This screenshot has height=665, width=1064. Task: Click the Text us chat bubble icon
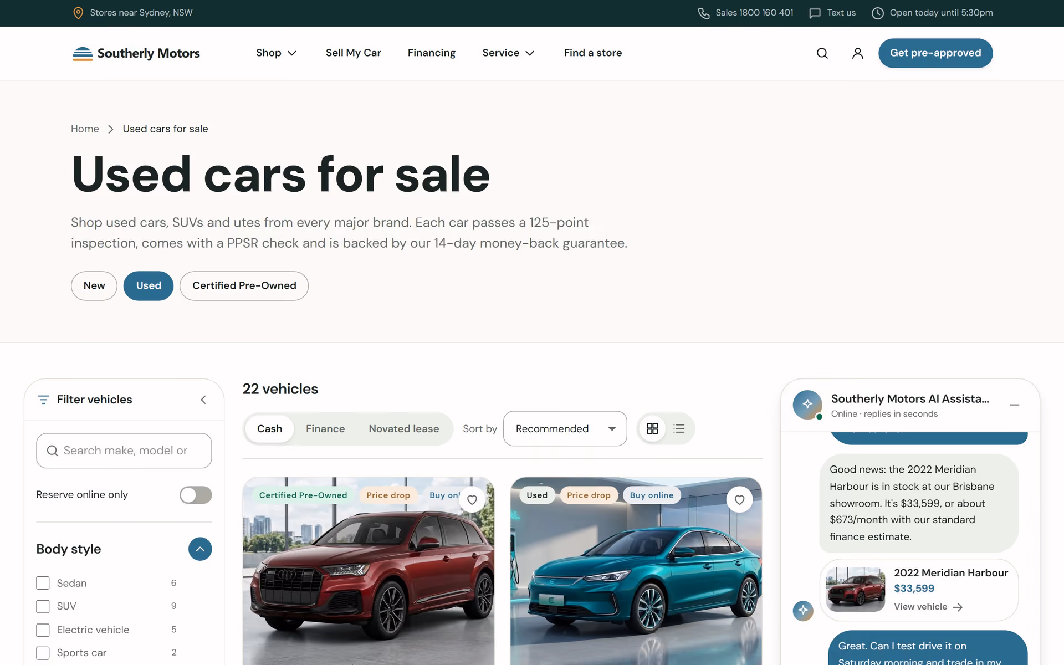815,13
